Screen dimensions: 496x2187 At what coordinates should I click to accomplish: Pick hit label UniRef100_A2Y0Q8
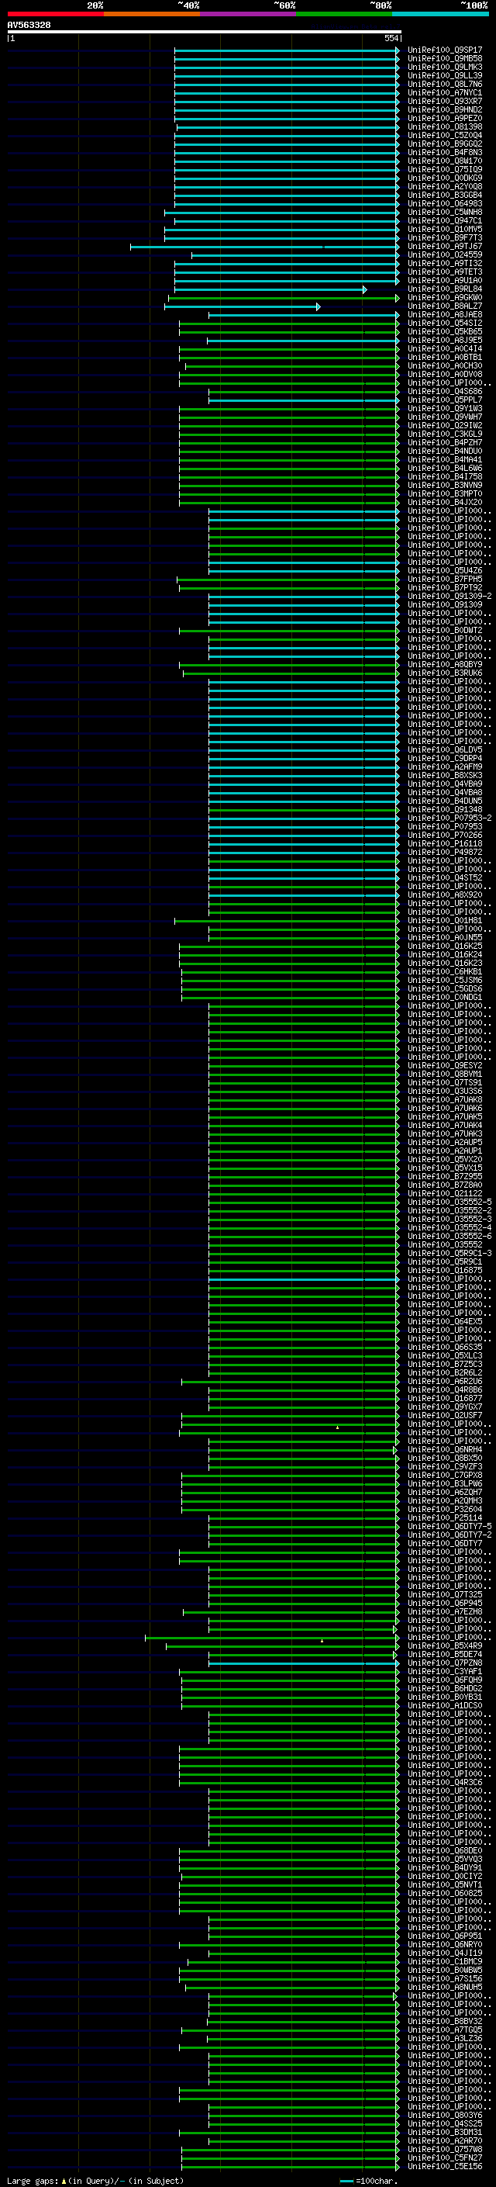tap(445, 187)
